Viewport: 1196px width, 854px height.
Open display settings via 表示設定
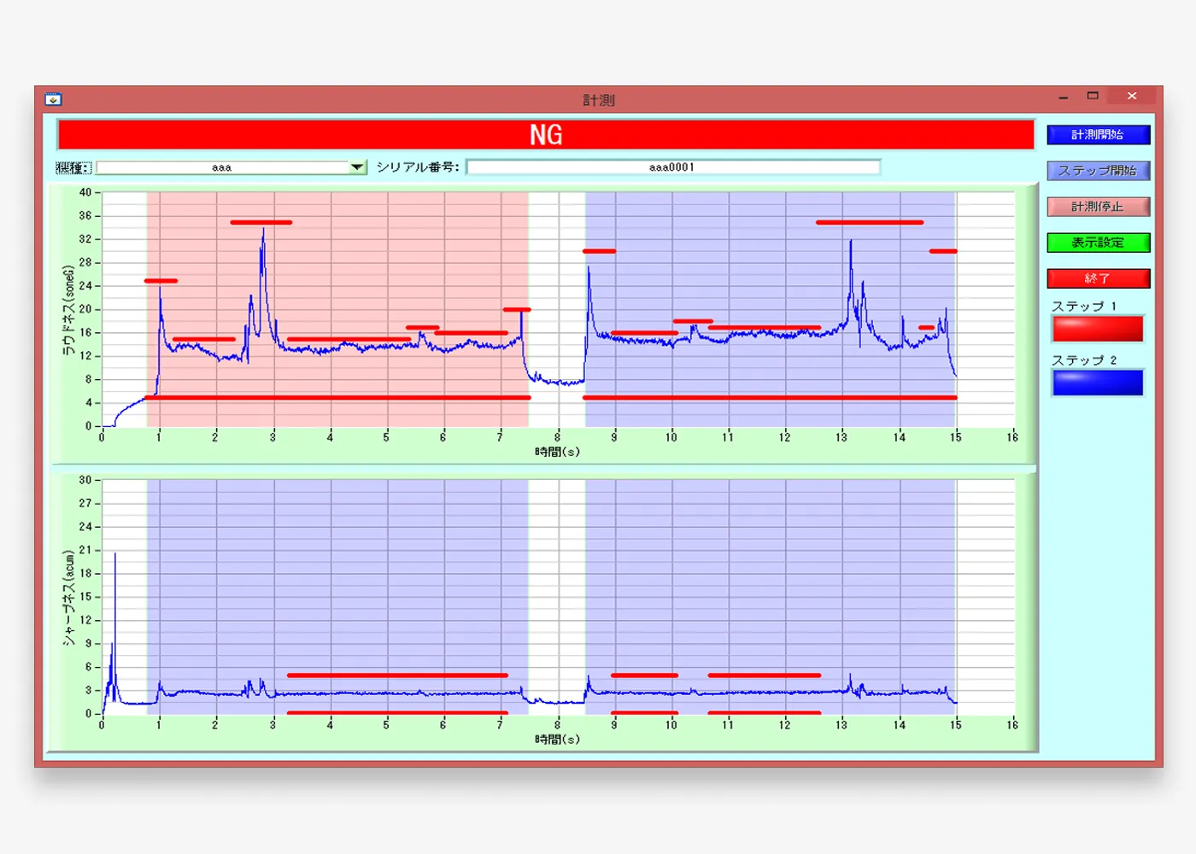point(1098,243)
